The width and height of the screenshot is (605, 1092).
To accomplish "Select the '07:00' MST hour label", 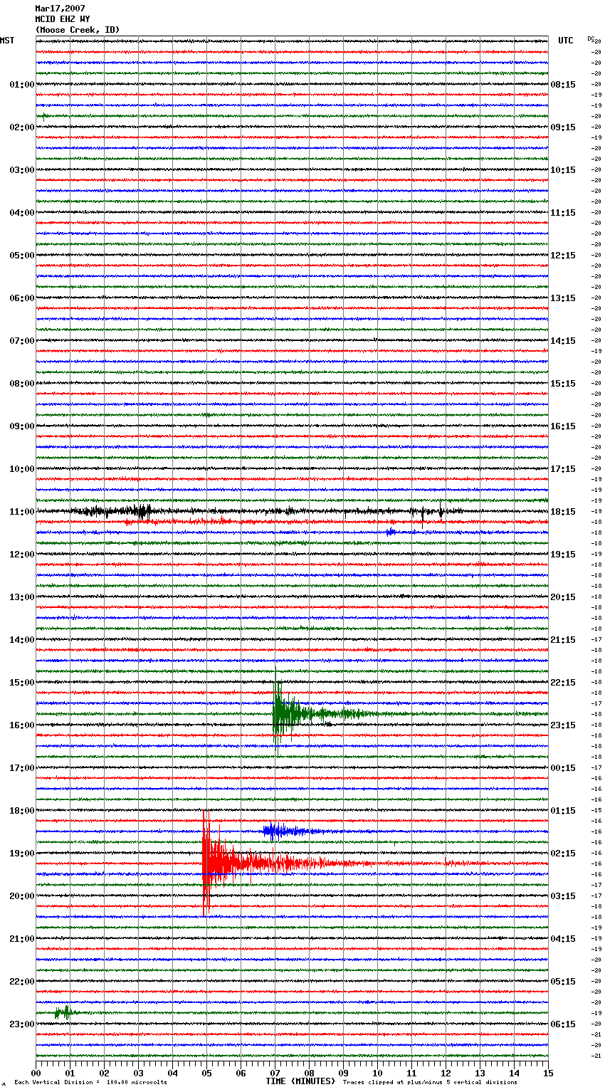I will tap(21, 341).
